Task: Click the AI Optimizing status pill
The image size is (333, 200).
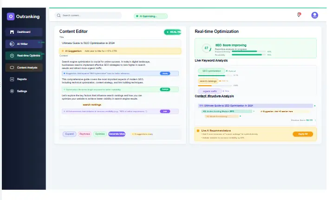Action: [150, 16]
